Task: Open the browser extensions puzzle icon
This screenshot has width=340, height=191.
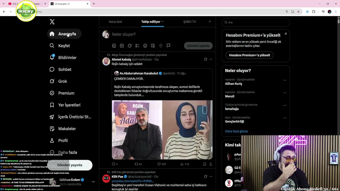Action: click(x=314, y=12)
